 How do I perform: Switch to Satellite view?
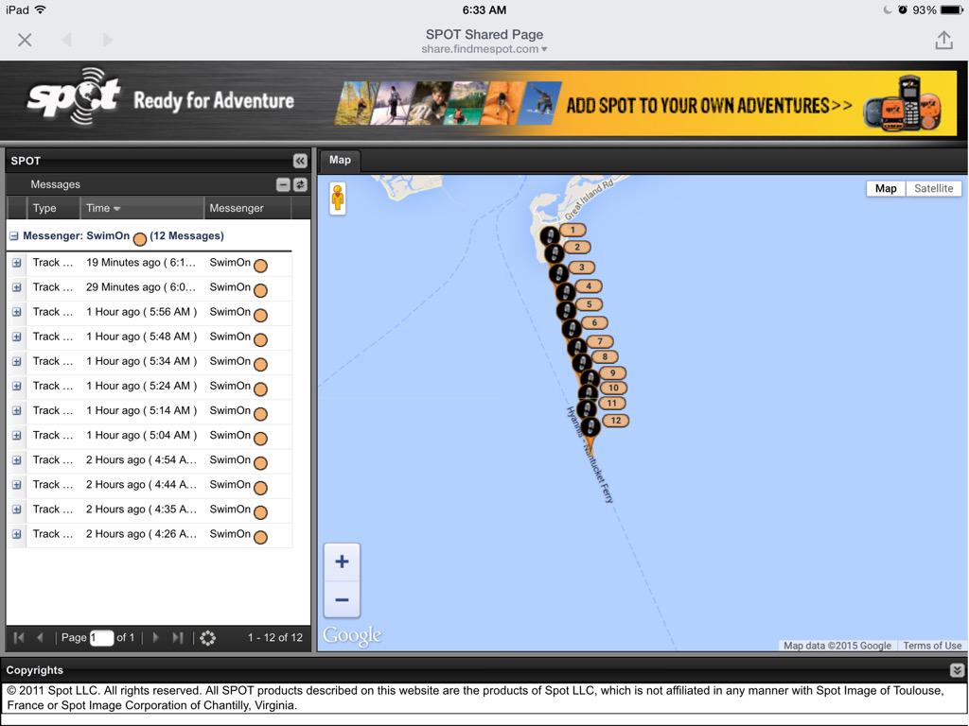933,188
